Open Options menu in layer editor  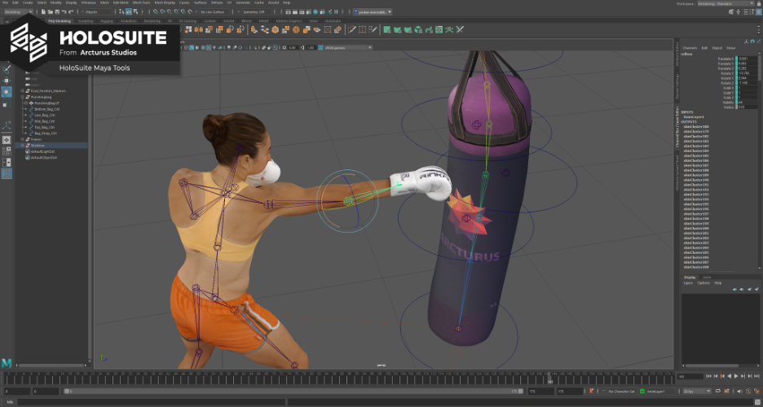point(703,283)
